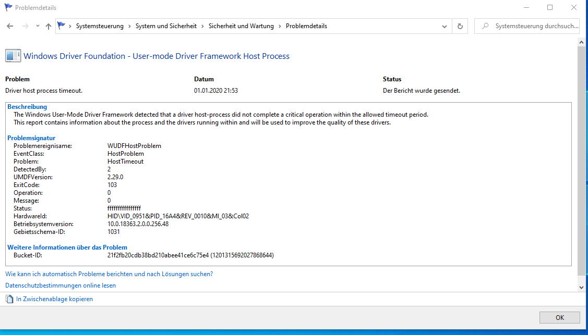This screenshot has height=335, width=588.
Task: Click the WUDFHostProblem value
Action: click(134, 145)
